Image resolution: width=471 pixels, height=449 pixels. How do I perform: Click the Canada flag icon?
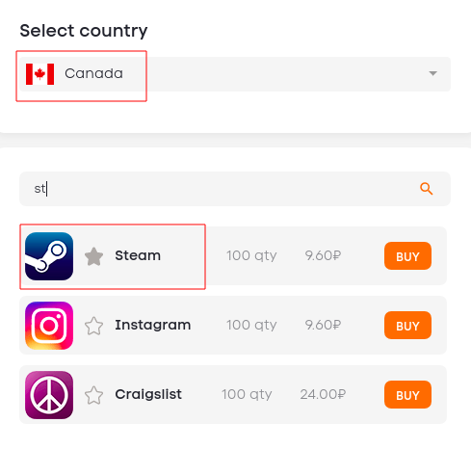tap(39, 74)
